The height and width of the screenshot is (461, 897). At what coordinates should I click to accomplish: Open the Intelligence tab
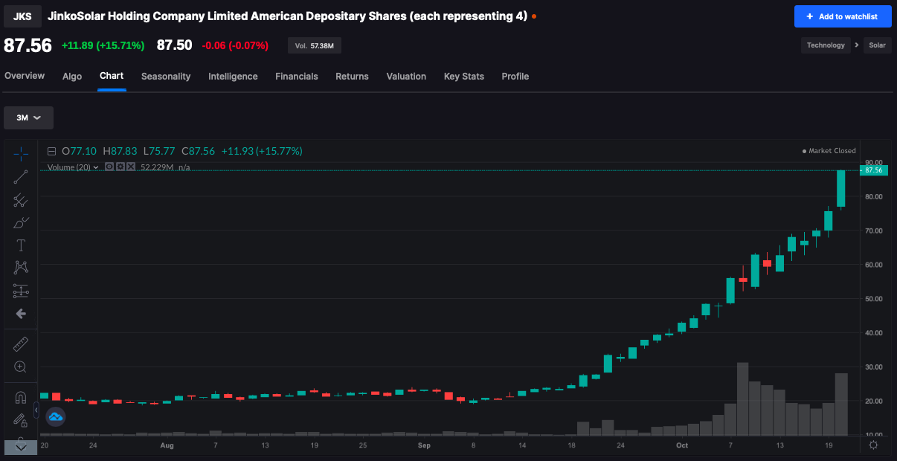(x=233, y=76)
